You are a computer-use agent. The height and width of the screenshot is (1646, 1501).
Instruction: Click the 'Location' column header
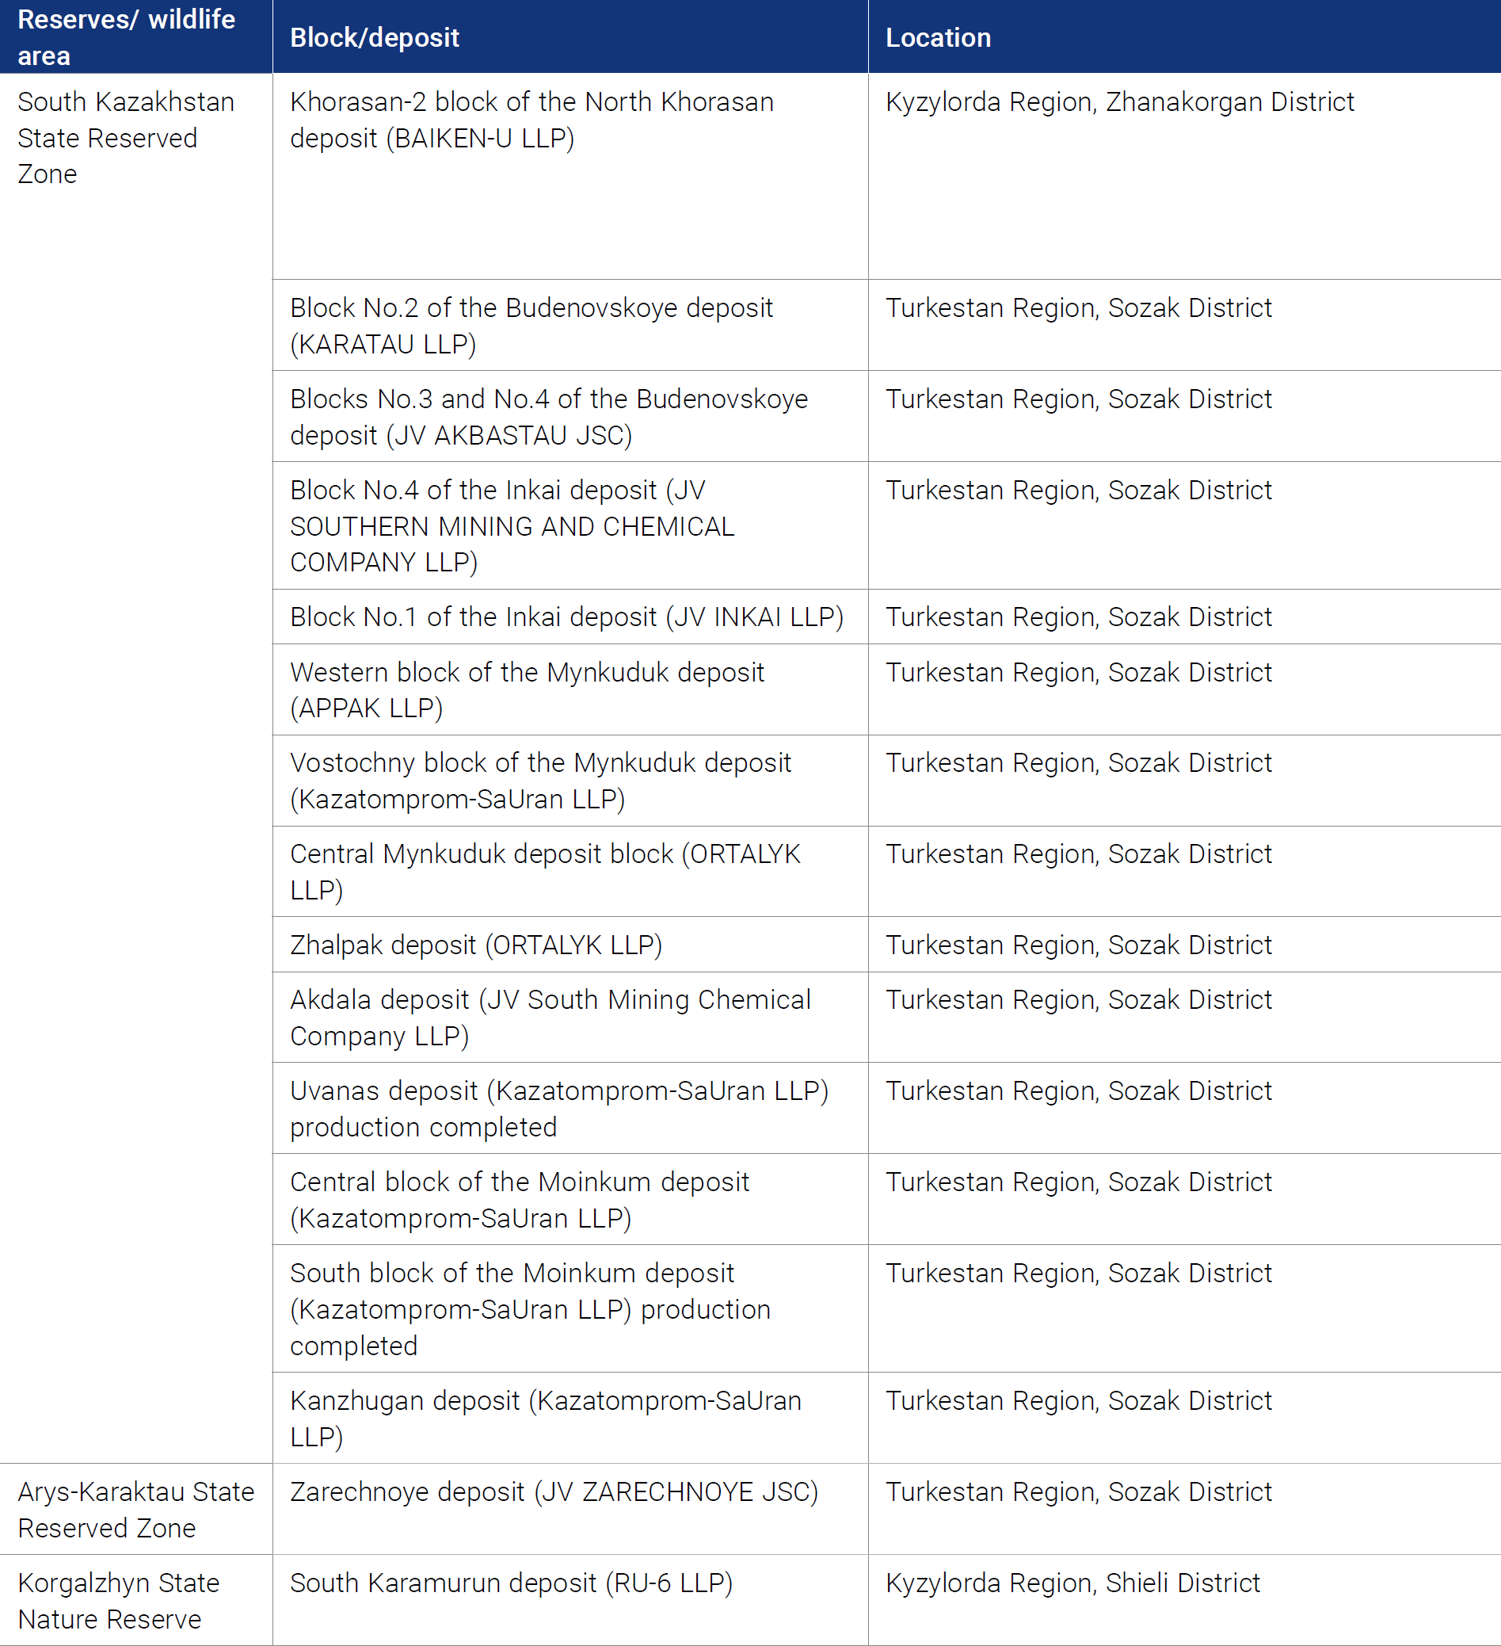click(1184, 36)
